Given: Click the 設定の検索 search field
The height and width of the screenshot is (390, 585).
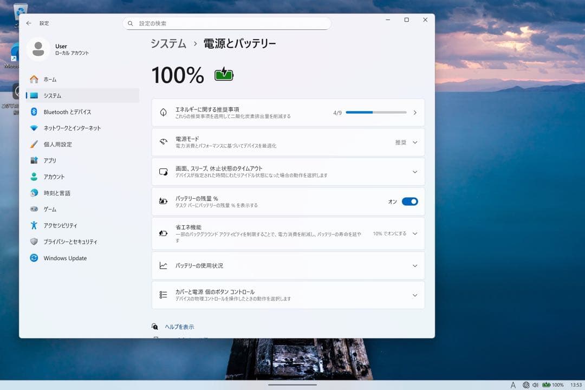Looking at the screenshot, I should (227, 23).
